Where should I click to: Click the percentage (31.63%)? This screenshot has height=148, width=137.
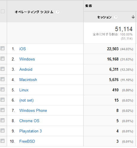tap(127, 59)
